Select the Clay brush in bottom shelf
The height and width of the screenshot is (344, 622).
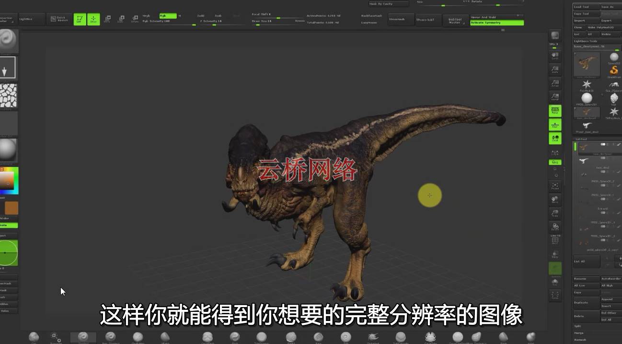click(34, 337)
